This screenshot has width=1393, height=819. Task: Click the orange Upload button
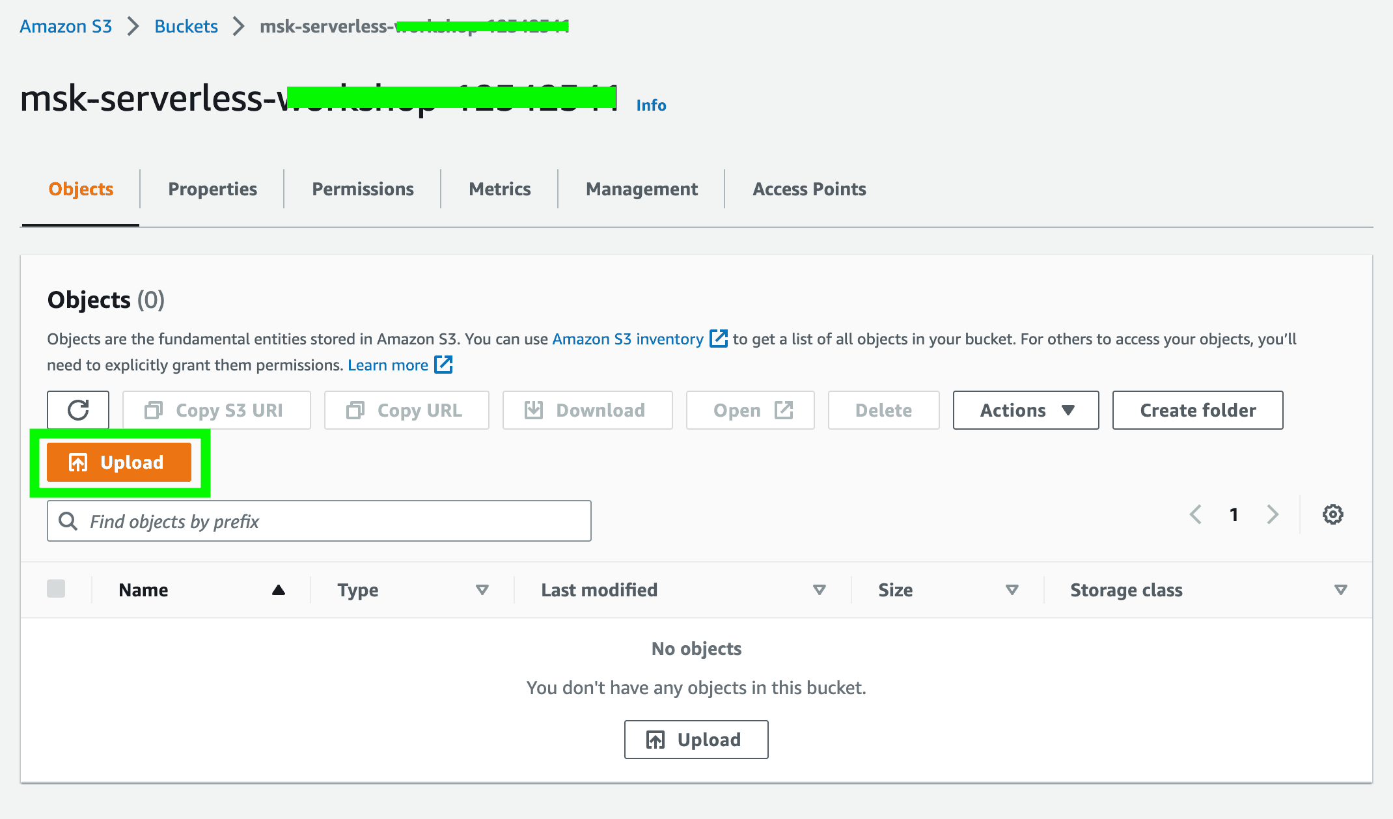pyautogui.click(x=119, y=462)
